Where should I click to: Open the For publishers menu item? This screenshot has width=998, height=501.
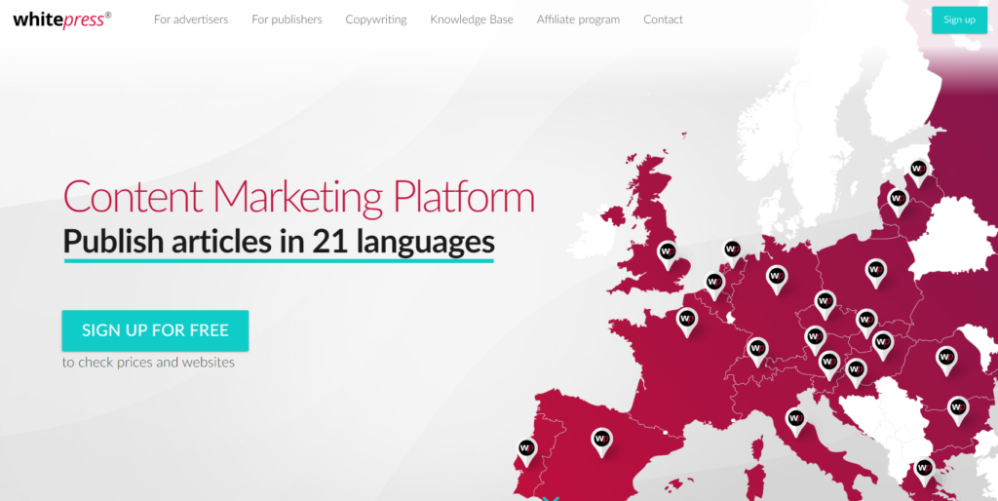pyautogui.click(x=287, y=19)
